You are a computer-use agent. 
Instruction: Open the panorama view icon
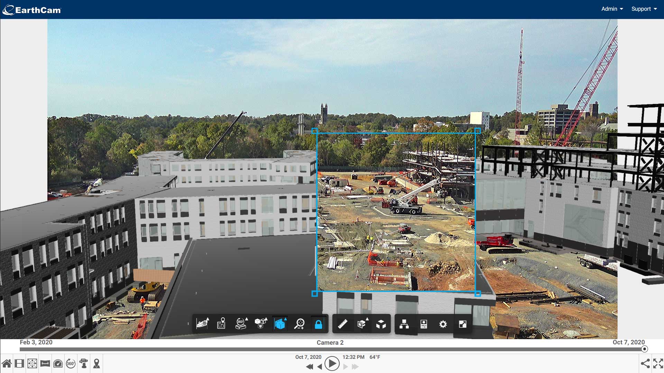45,363
